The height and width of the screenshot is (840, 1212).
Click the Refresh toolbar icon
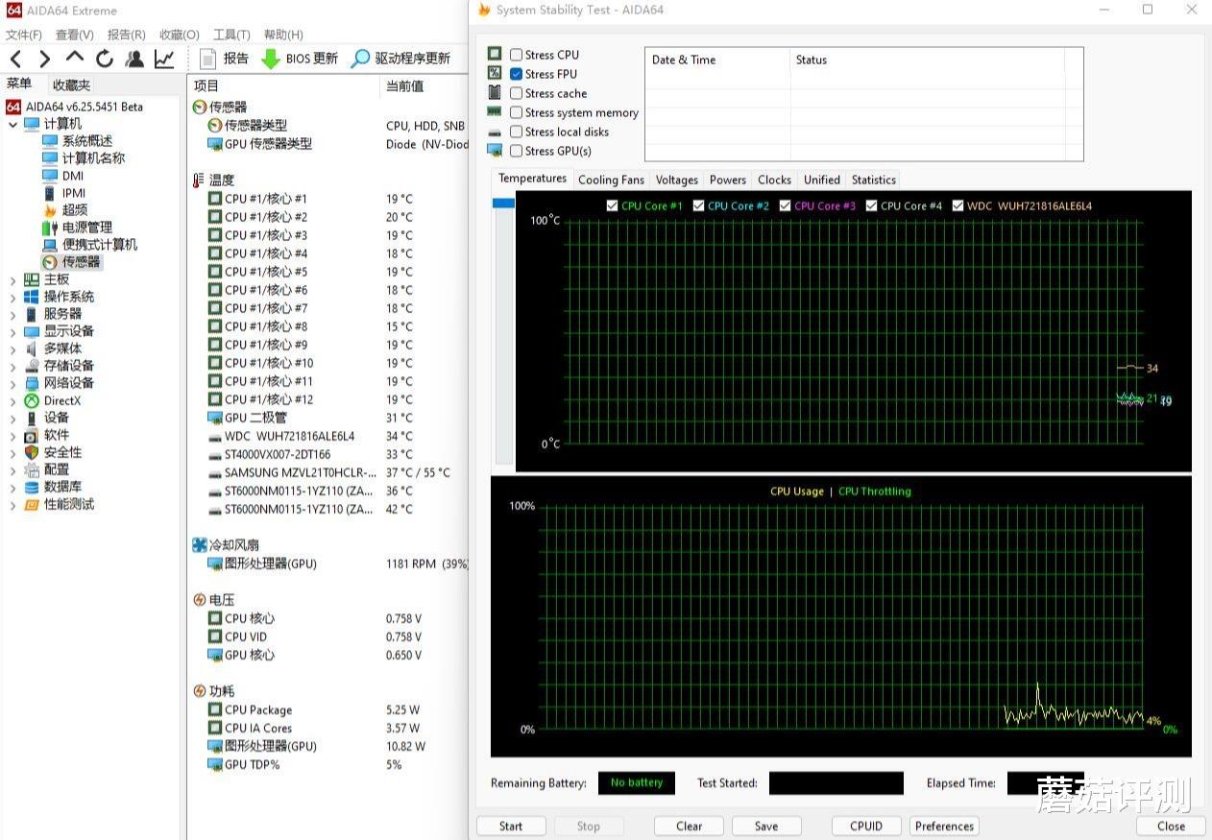point(105,59)
